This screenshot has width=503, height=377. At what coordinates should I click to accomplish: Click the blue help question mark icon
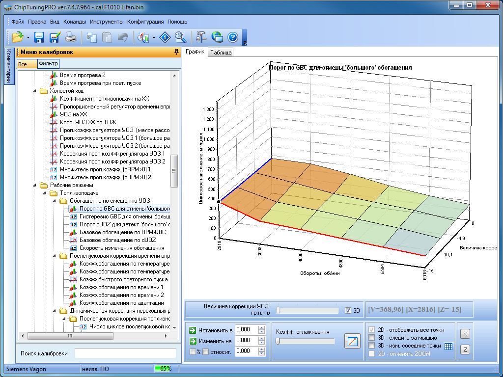[233, 37]
